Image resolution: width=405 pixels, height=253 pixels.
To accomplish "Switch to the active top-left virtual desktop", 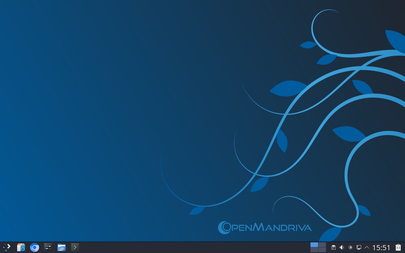I will (x=314, y=245).
